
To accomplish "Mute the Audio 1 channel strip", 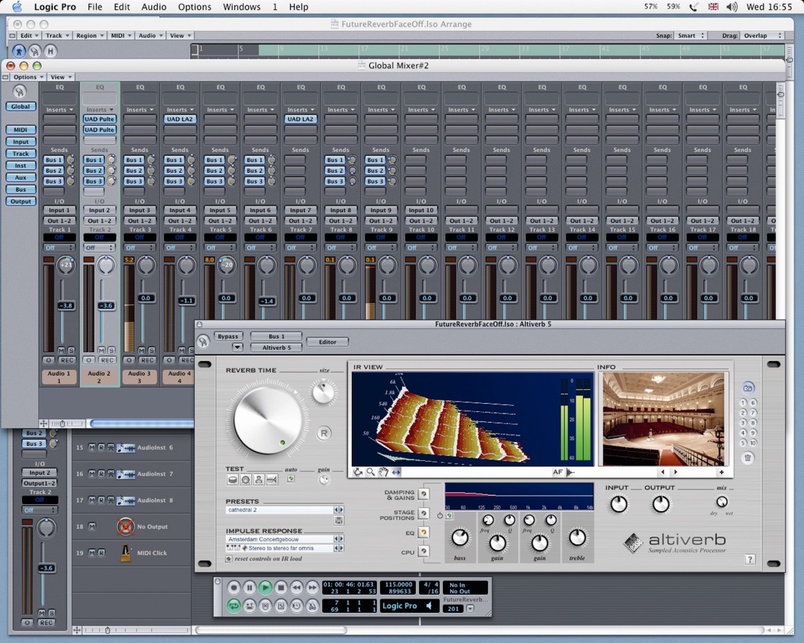I will tap(61, 350).
